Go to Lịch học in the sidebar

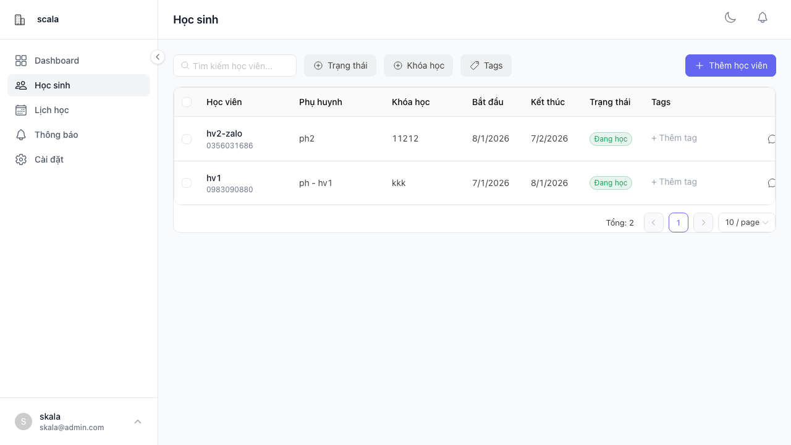tap(52, 110)
